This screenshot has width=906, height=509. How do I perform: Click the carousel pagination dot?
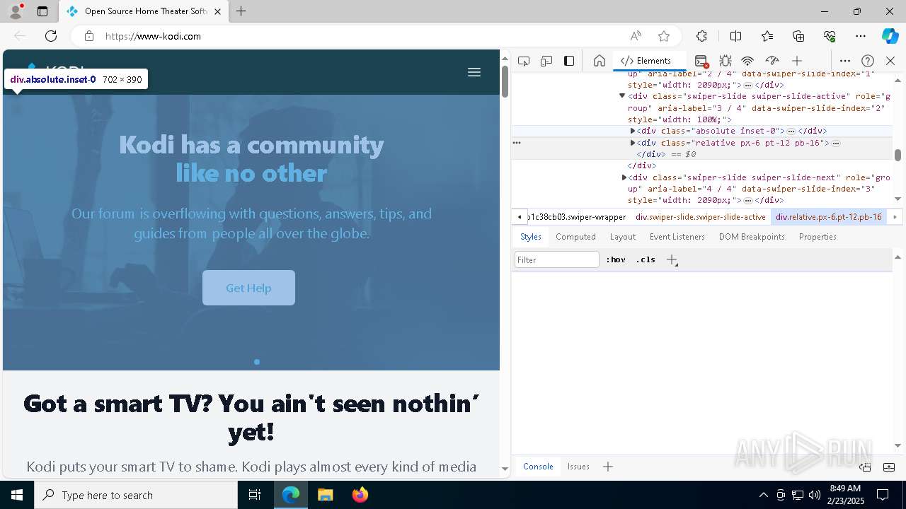pos(257,362)
